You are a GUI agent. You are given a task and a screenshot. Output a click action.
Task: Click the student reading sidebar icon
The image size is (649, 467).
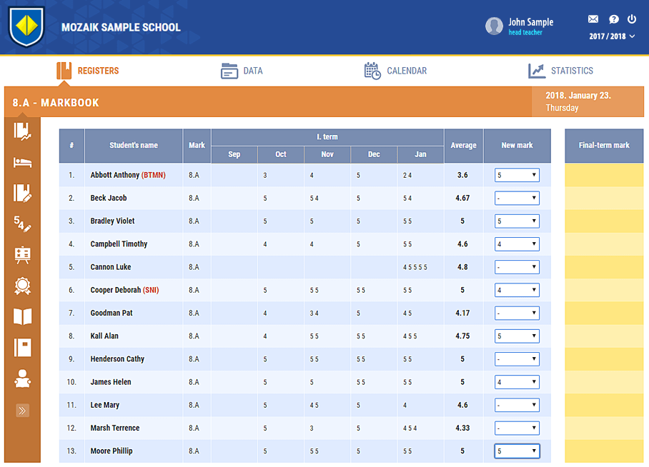tap(23, 378)
